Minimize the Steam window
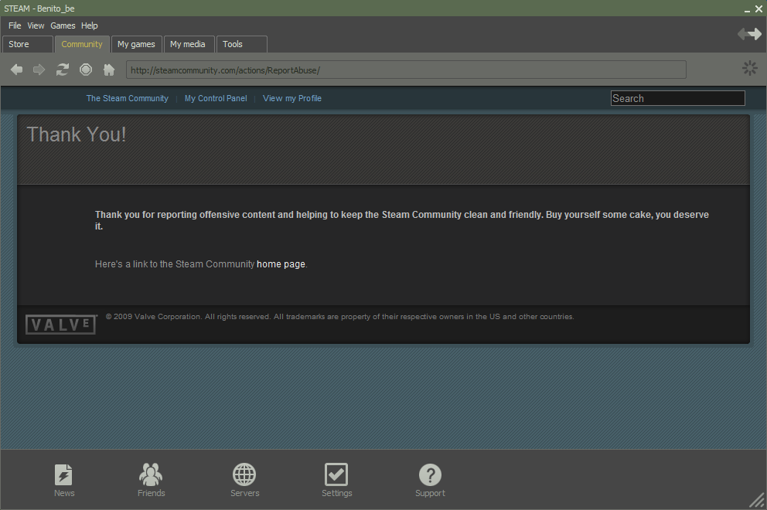767x510 pixels. tap(747, 9)
